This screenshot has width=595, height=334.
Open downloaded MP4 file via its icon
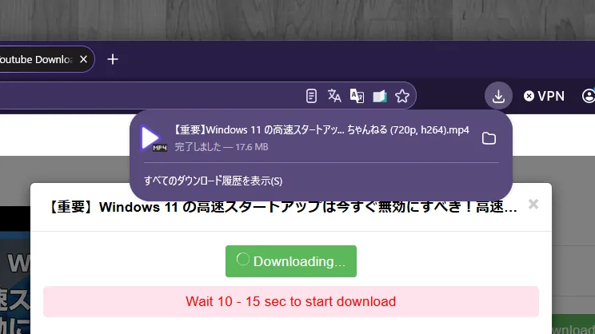(154, 138)
